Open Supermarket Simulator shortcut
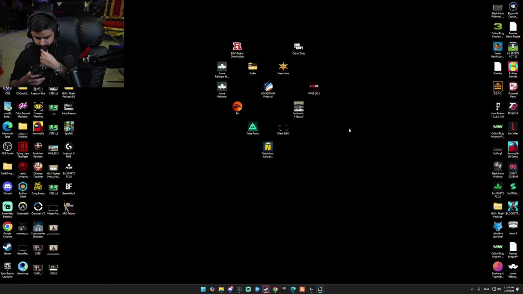Image resolution: width=523 pixels, height=294 pixels. 38,230
